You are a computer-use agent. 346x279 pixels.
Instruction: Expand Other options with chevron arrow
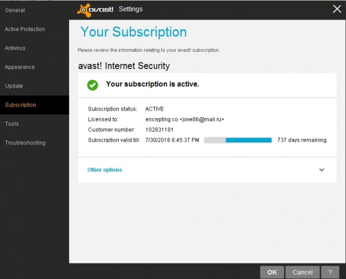[322, 170]
